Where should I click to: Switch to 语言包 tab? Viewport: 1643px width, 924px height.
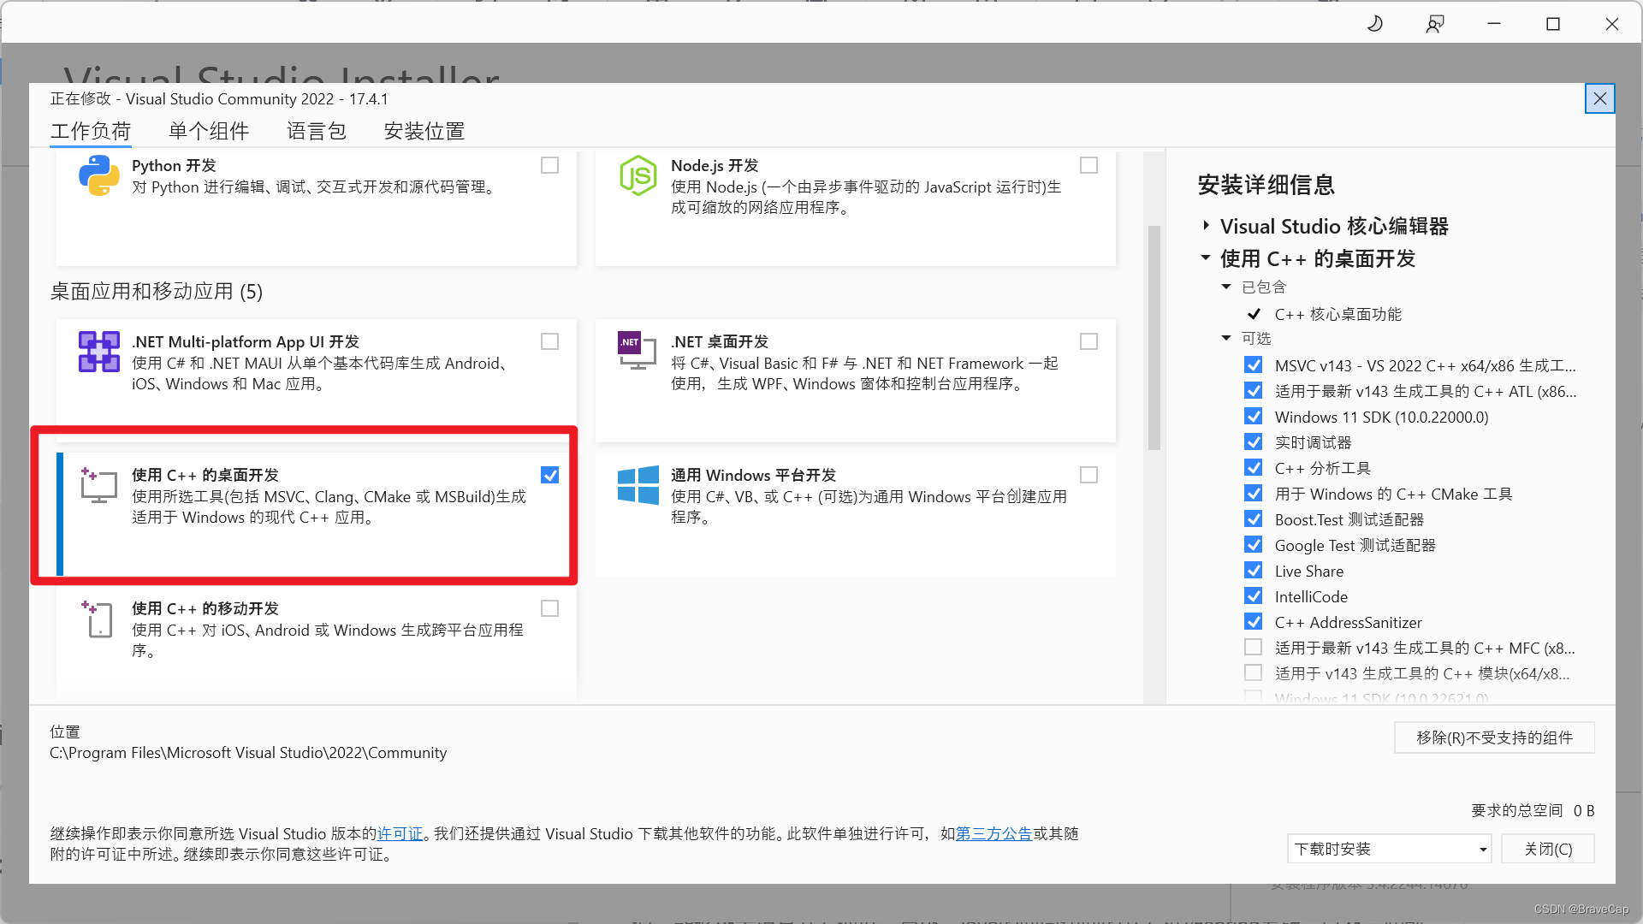click(x=317, y=131)
